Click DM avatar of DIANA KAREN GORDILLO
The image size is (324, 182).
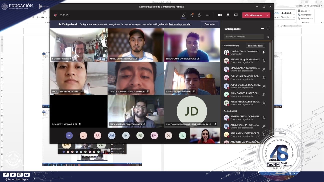[226, 69]
